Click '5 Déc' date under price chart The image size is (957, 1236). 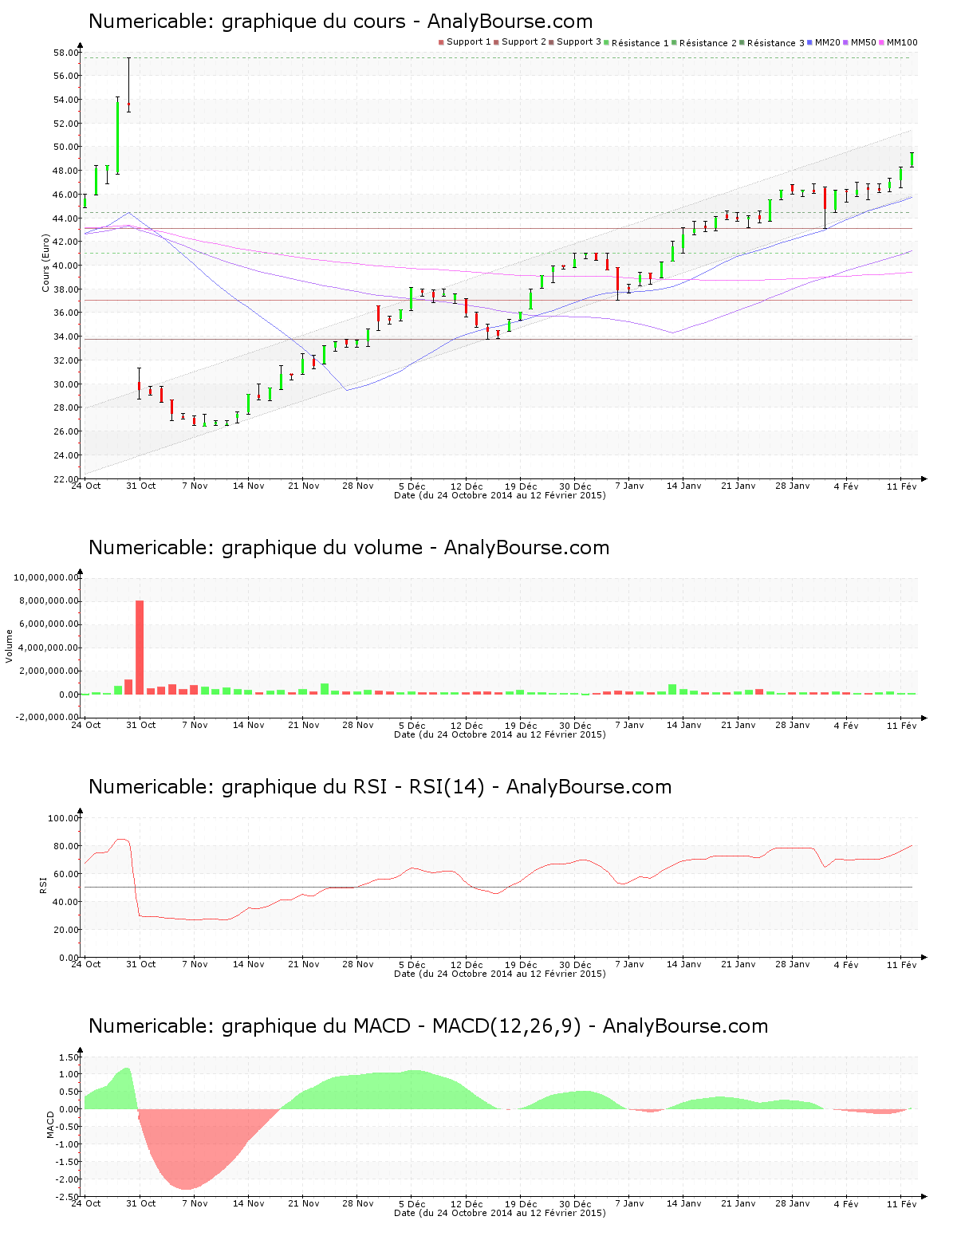pyautogui.click(x=412, y=486)
